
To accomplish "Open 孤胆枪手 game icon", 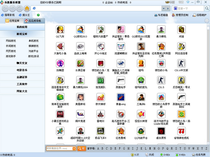I will 121,80.
